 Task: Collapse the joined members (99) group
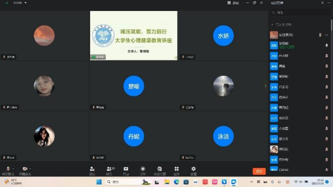coord(273,25)
